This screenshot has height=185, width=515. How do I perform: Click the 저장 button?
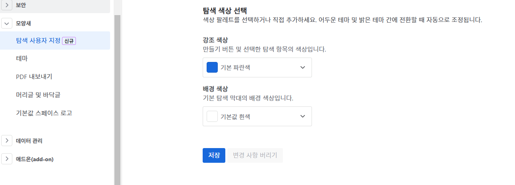pyautogui.click(x=214, y=155)
